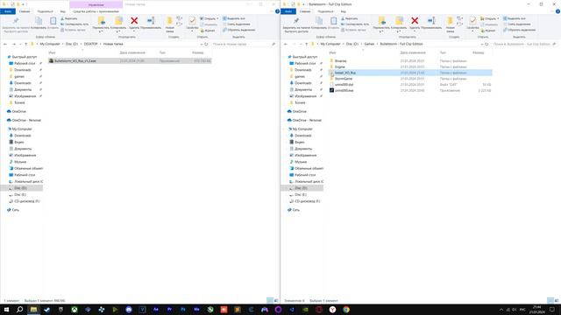Screen dimensions: 561x315
Task: Open taskbar Search magnifier
Action: point(19,310)
